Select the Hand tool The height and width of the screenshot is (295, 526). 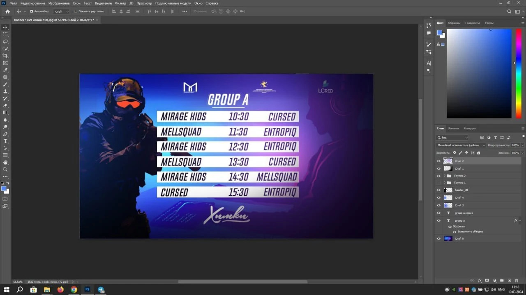point(5,162)
